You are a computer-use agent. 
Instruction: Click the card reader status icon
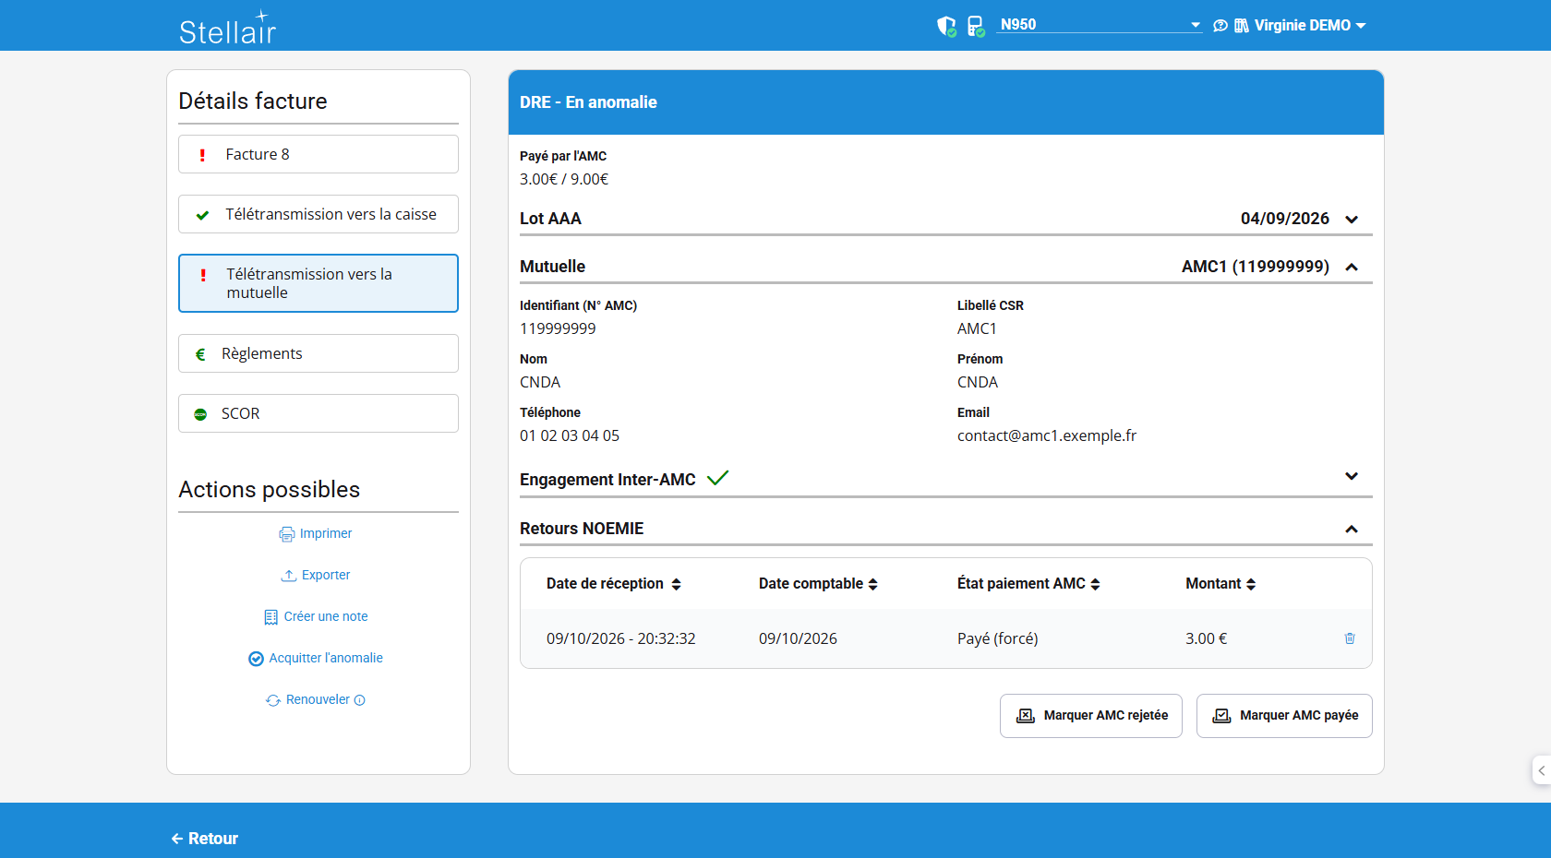tap(976, 26)
